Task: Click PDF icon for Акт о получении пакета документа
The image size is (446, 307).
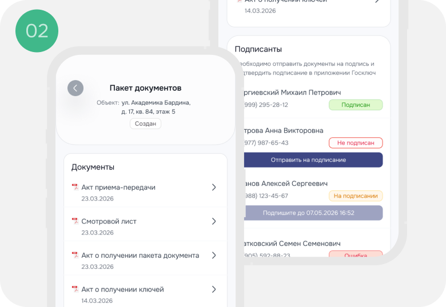Action: point(75,256)
